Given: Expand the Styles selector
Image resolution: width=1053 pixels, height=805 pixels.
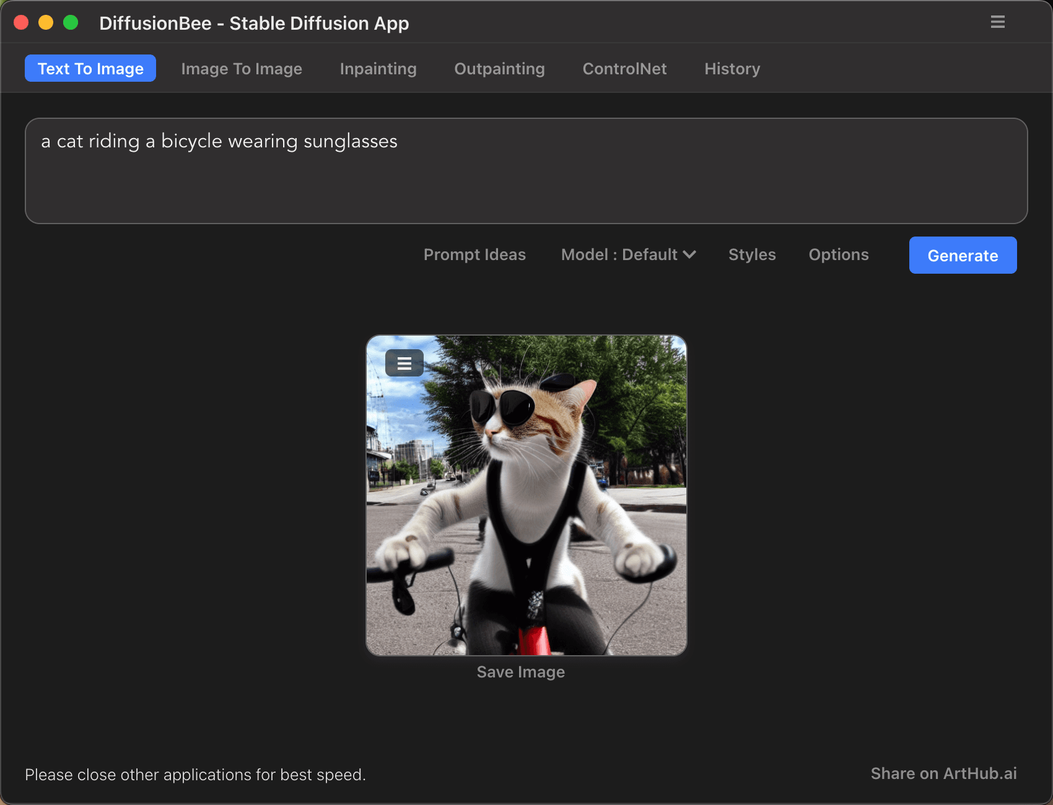Looking at the screenshot, I should (752, 255).
